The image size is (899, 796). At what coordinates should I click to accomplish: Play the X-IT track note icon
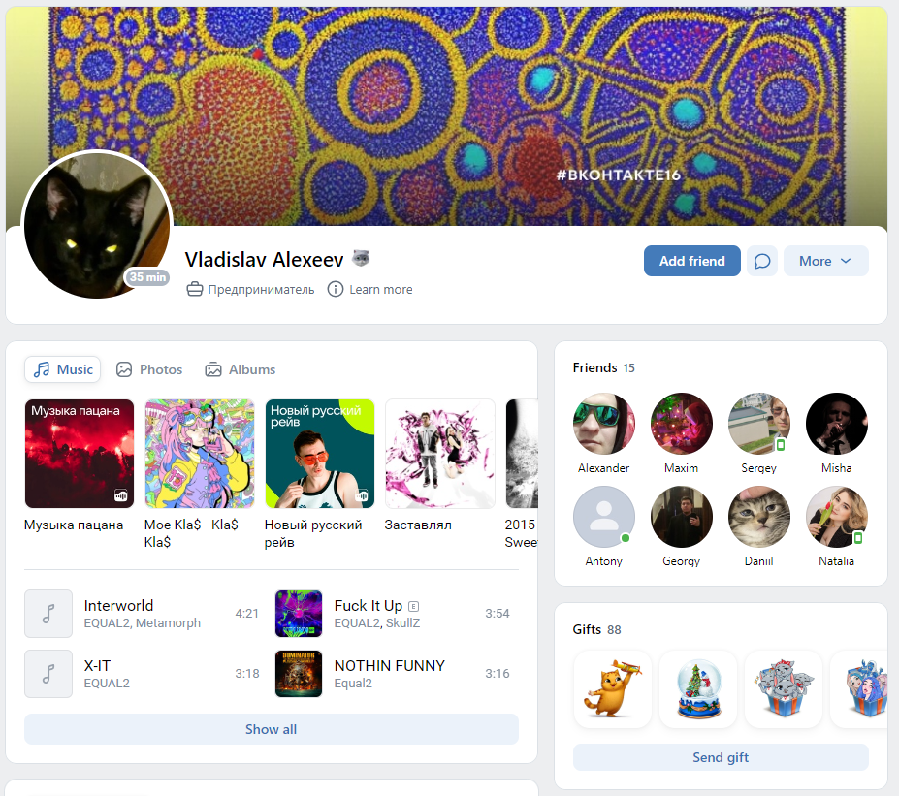(48, 674)
